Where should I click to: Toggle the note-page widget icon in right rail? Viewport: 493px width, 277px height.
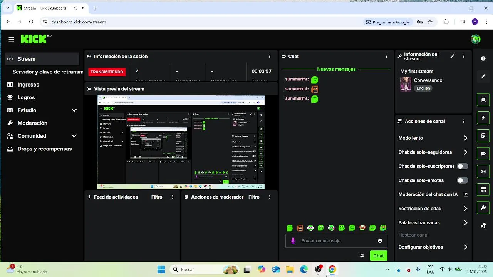click(483, 136)
